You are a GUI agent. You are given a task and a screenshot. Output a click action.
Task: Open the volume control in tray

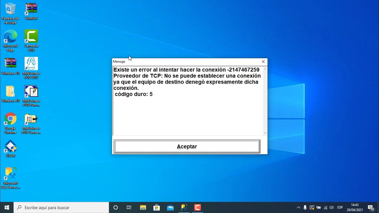tap(332, 207)
